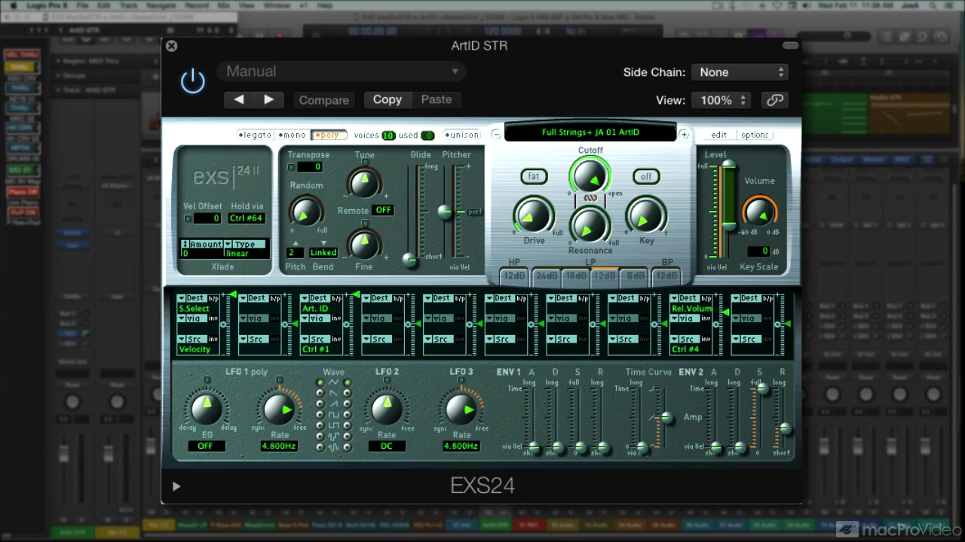The image size is (965, 542).
Task: Click the green intensity arrow of Rel.Volum slot
Action: 725,311
